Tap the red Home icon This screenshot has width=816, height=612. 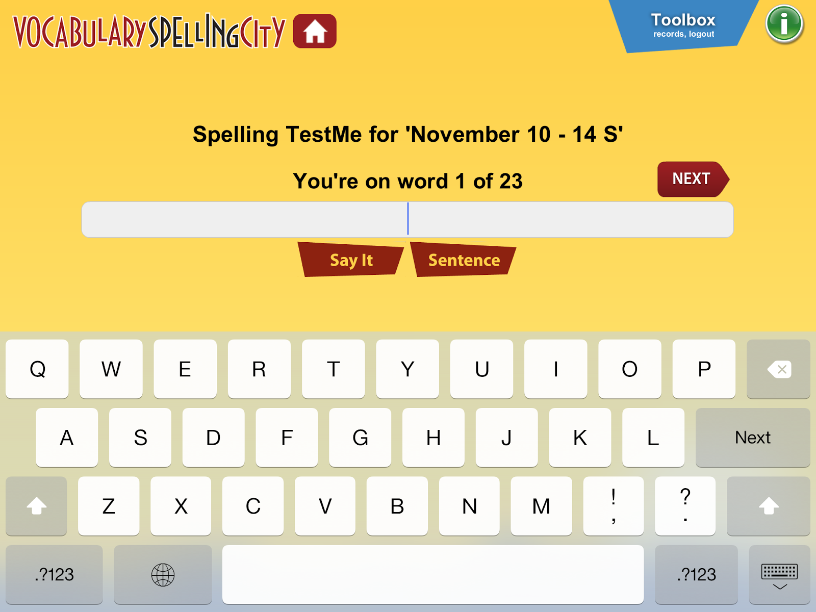(315, 31)
